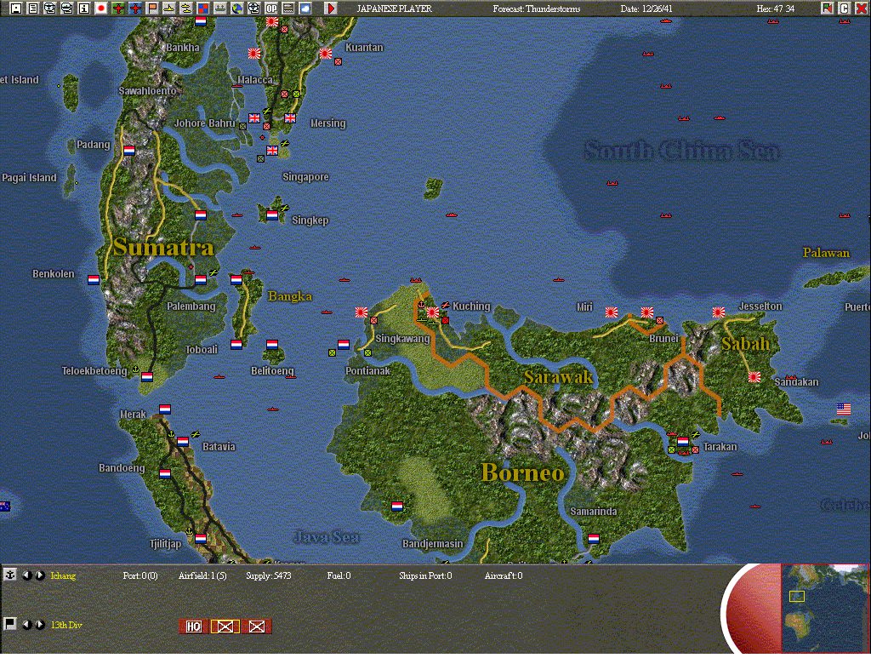Click the 'C' icon at top right
The width and height of the screenshot is (871, 658).
[844, 9]
